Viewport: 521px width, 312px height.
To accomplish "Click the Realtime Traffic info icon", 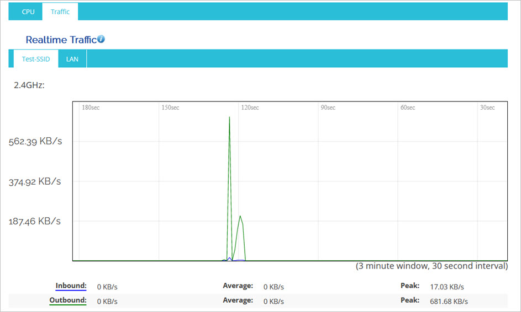I will 101,39.
